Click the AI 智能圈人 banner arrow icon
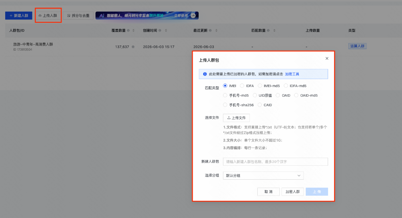Screen dimensions: 402x218 tap(193, 16)
